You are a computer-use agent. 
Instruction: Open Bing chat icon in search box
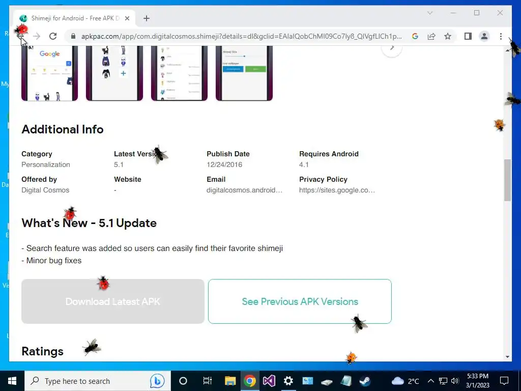coord(157,381)
